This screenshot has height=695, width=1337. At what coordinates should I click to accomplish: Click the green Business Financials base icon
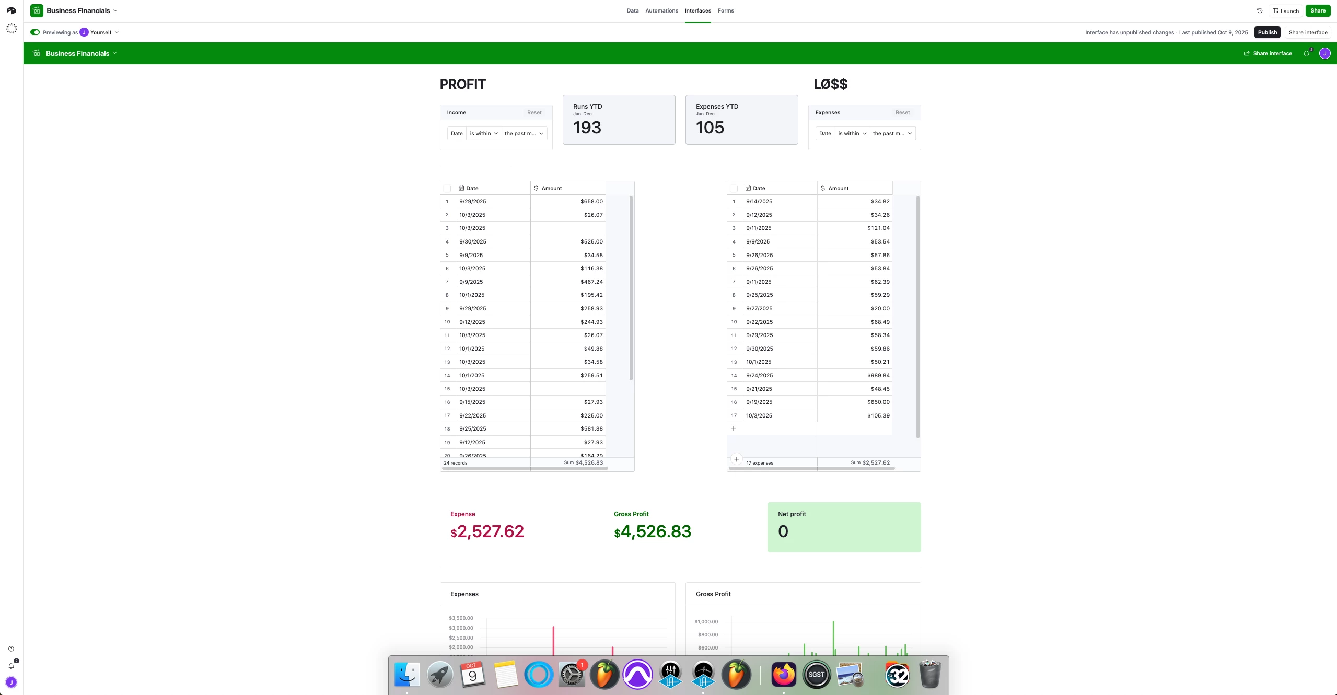(x=37, y=10)
